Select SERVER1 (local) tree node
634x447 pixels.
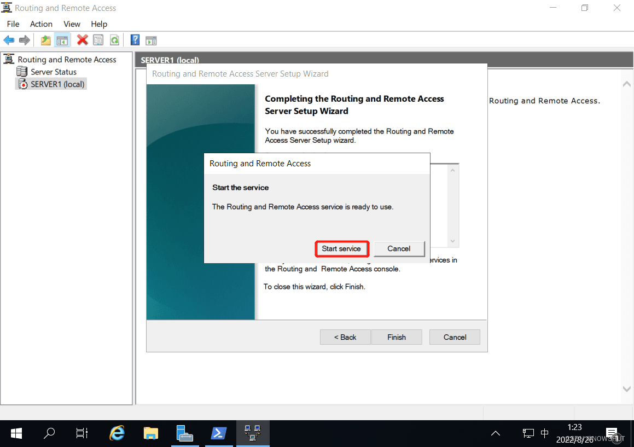point(57,84)
